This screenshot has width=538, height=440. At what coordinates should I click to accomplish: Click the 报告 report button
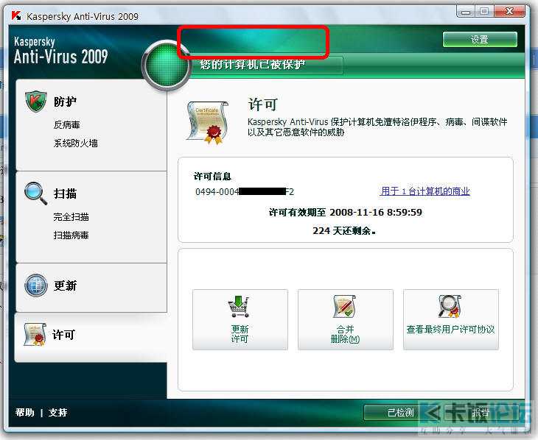tap(481, 413)
